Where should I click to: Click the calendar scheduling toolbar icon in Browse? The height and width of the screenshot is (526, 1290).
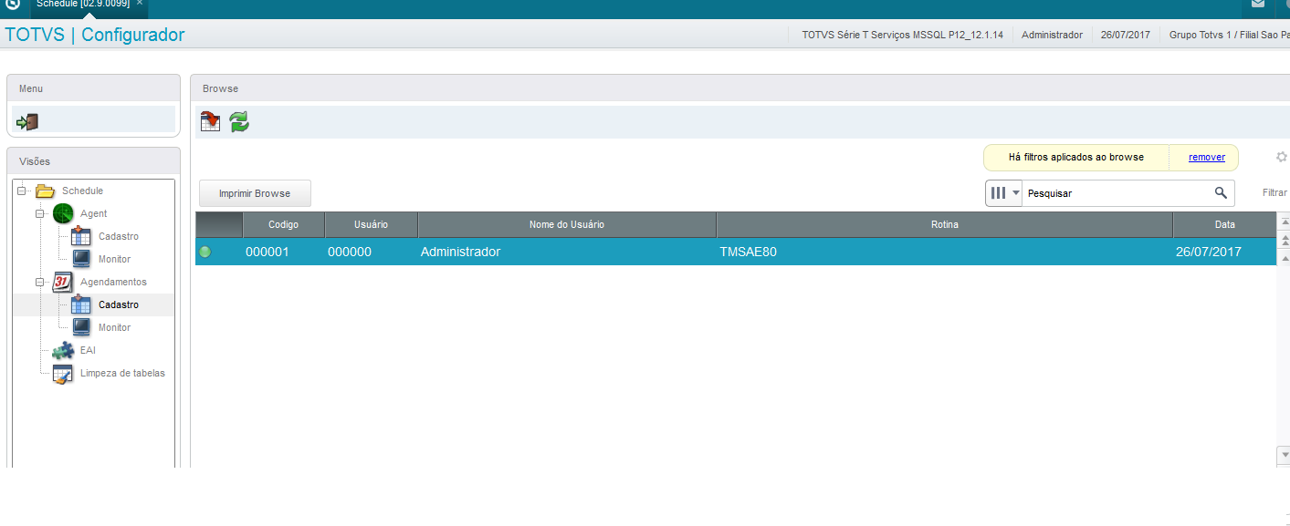(x=211, y=121)
